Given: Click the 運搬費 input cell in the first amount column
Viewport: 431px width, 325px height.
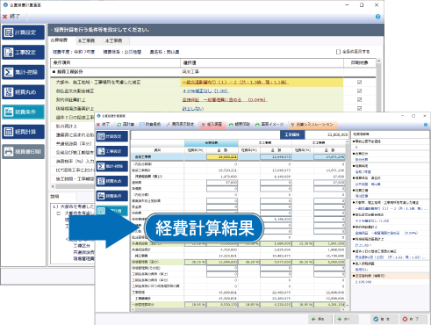Looking at the screenshot, I should coord(222,183).
